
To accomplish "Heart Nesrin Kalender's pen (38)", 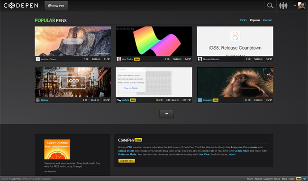I will click(x=269, y=59).
